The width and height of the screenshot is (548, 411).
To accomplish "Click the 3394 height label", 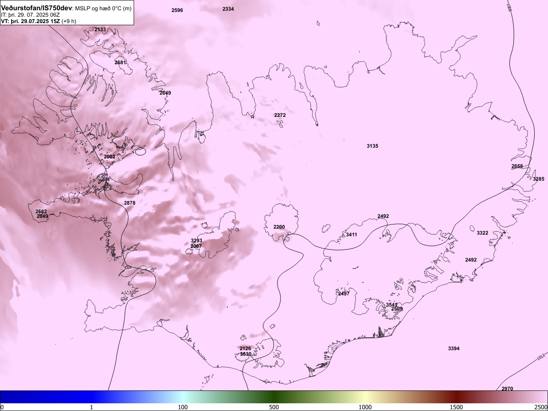I will click(x=454, y=348).
